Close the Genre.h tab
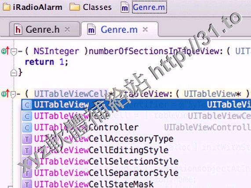The image size is (251, 188). (x=67, y=29)
